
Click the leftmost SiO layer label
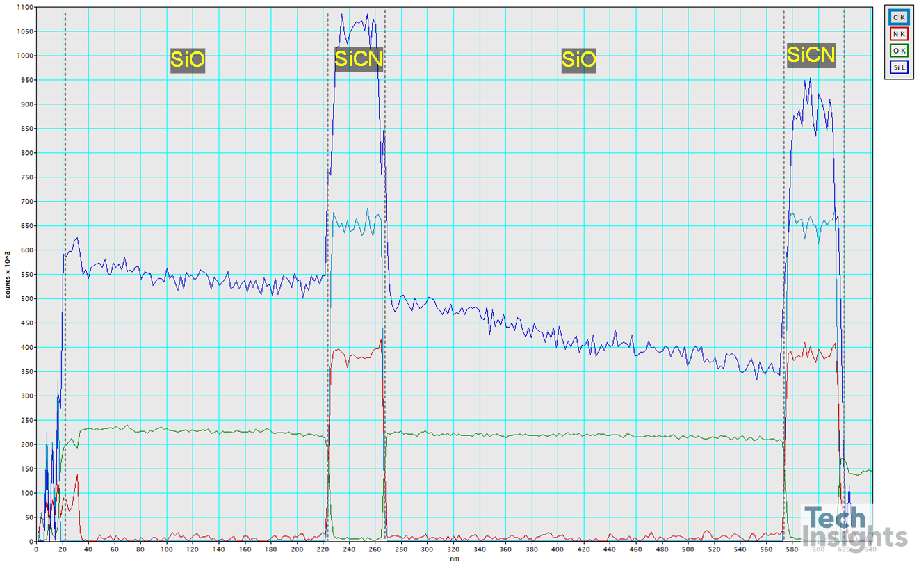187,61
